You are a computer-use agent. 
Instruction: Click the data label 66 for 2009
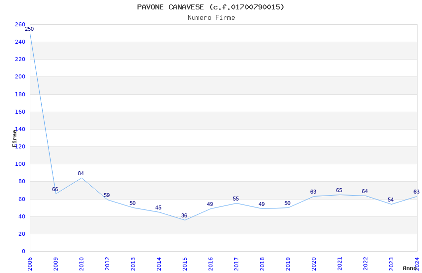click(x=55, y=189)
